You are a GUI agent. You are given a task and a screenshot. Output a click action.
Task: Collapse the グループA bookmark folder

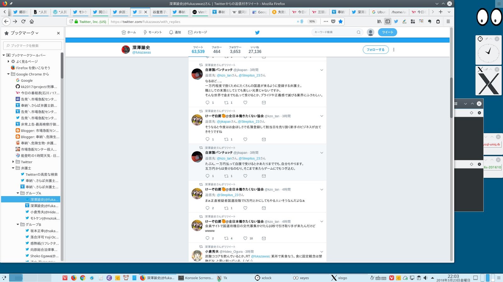18,193
